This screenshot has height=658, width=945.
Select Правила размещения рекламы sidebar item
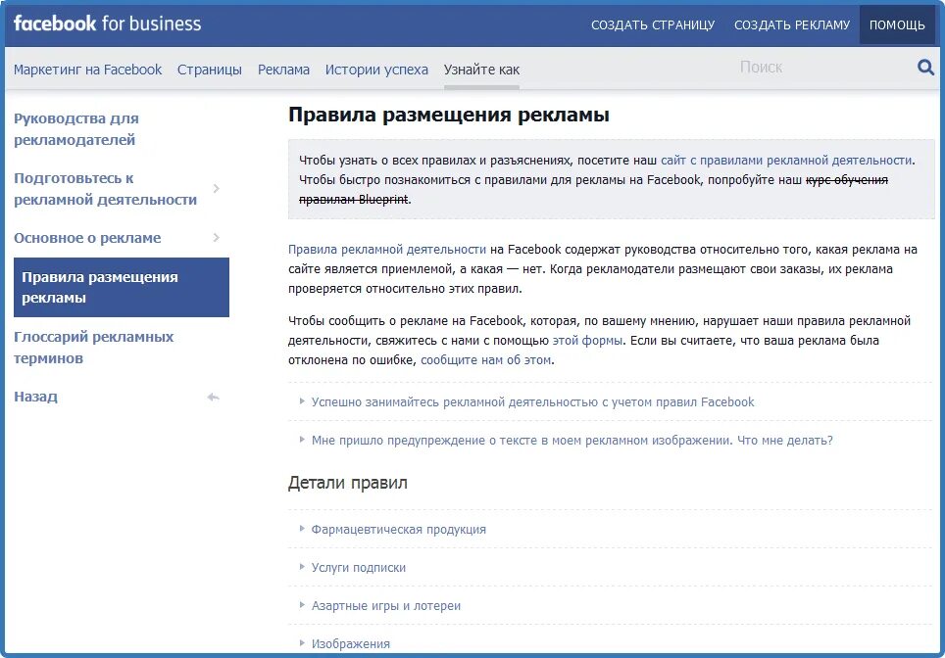pos(122,287)
